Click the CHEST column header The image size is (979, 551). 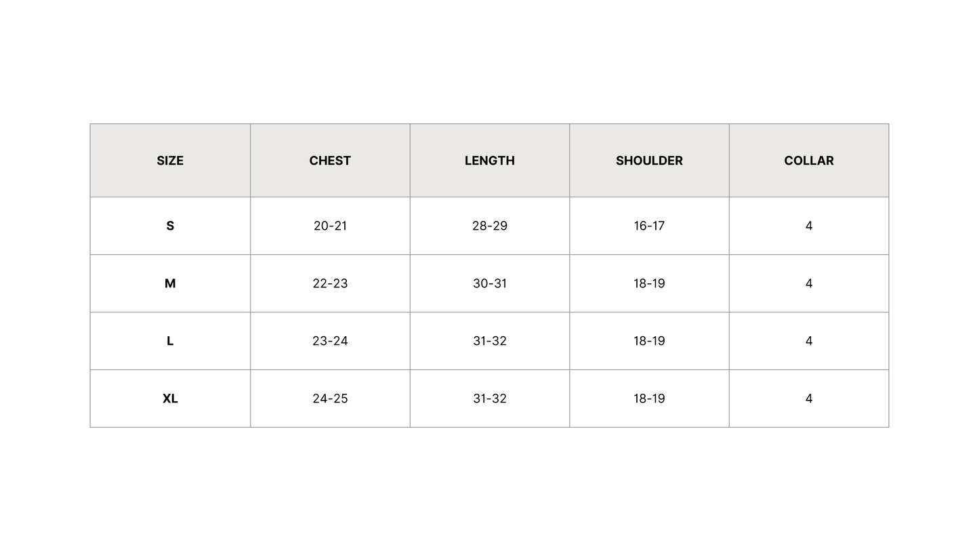point(330,161)
